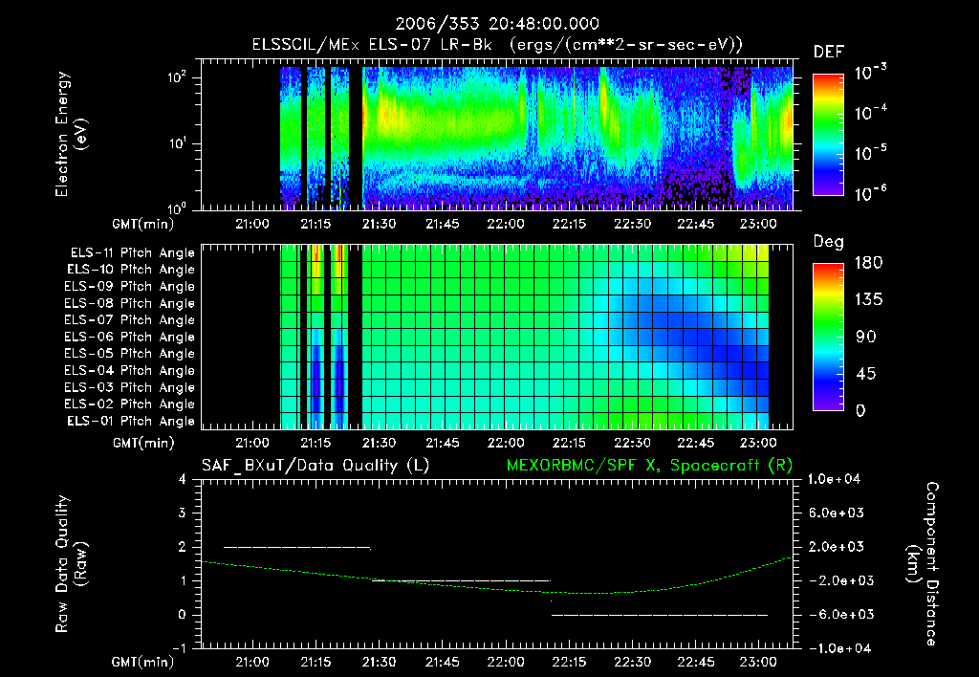Image resolution: width=979 pixels, height=677 pixels.
Task: Click the 45 value on Deg colorbar
Action: click(x=866, y=374)
